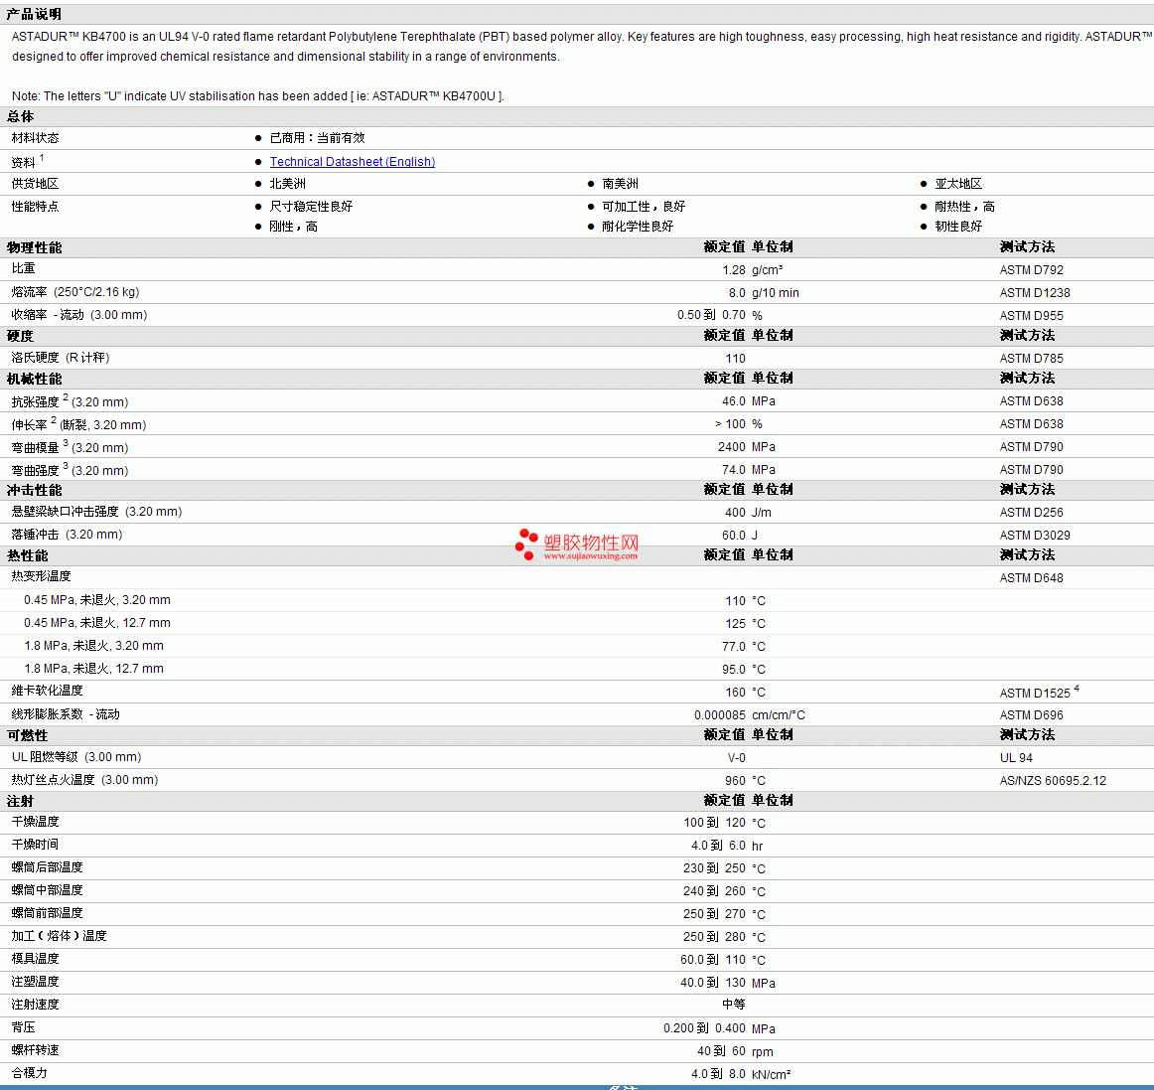Select the 弯曲模量 value 2400
This screenshot has width=1154, height=1090.
732,447
